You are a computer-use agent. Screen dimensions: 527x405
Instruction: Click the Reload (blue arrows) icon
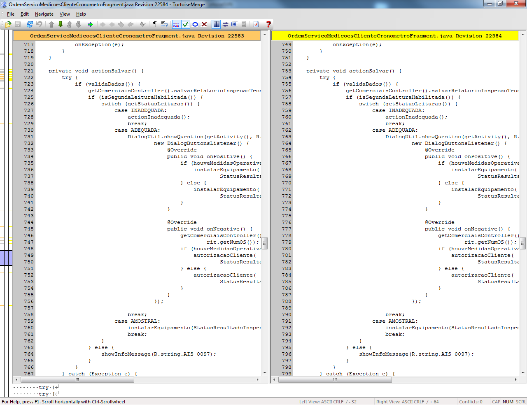click(30, 24)
